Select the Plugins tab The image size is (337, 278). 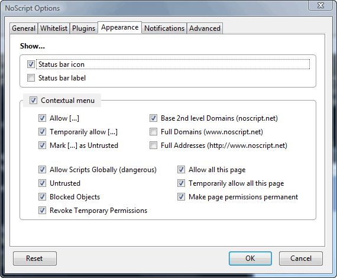[x=83, y=28]
